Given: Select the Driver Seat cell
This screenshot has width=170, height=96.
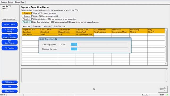Looking at the screenshot, I should click(x=49, y=32).
